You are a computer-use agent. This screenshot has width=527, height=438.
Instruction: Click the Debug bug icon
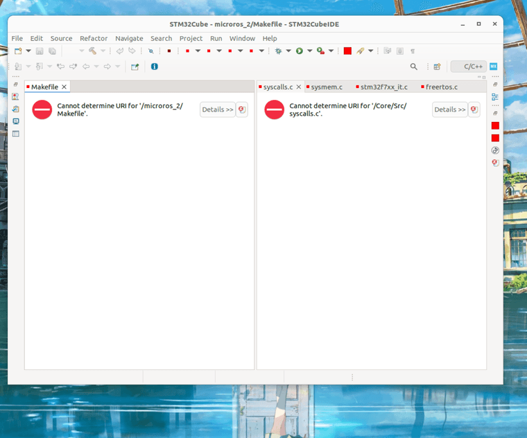tap(278, 51)
